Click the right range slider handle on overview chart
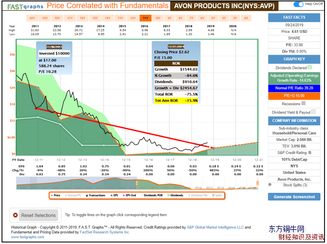 point(258,183)
